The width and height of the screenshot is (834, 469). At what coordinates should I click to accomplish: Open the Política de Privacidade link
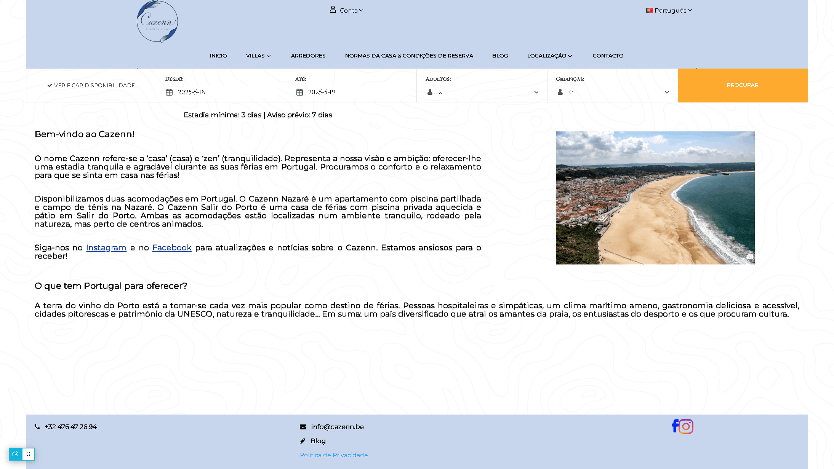click(333, 455)
